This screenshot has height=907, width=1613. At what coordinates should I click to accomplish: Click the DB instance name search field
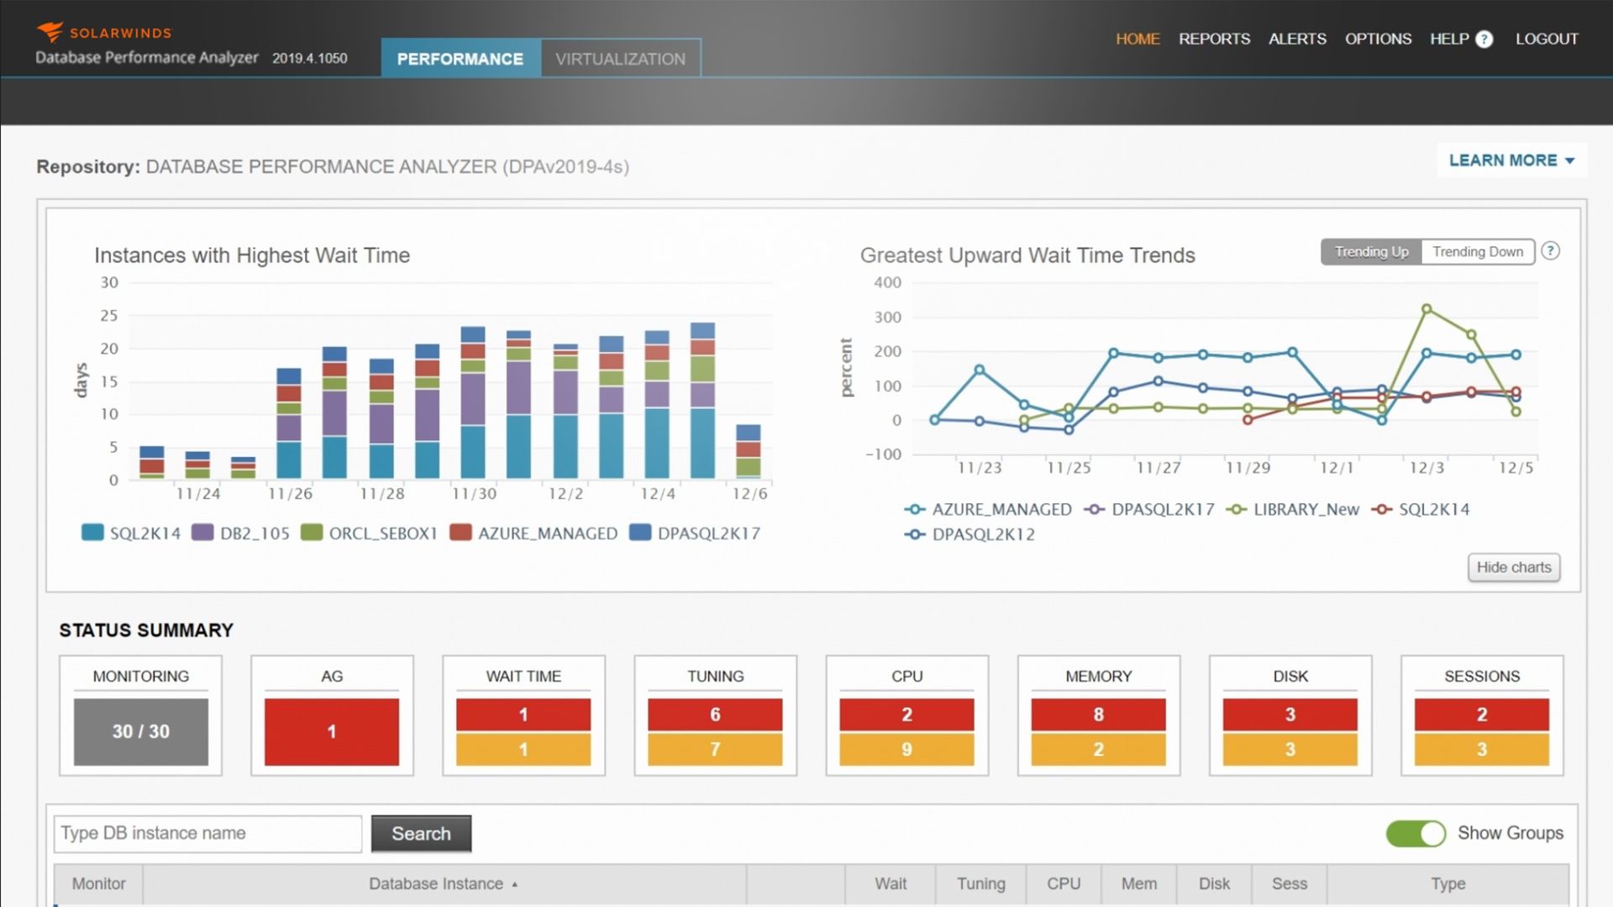coord(207,833)
